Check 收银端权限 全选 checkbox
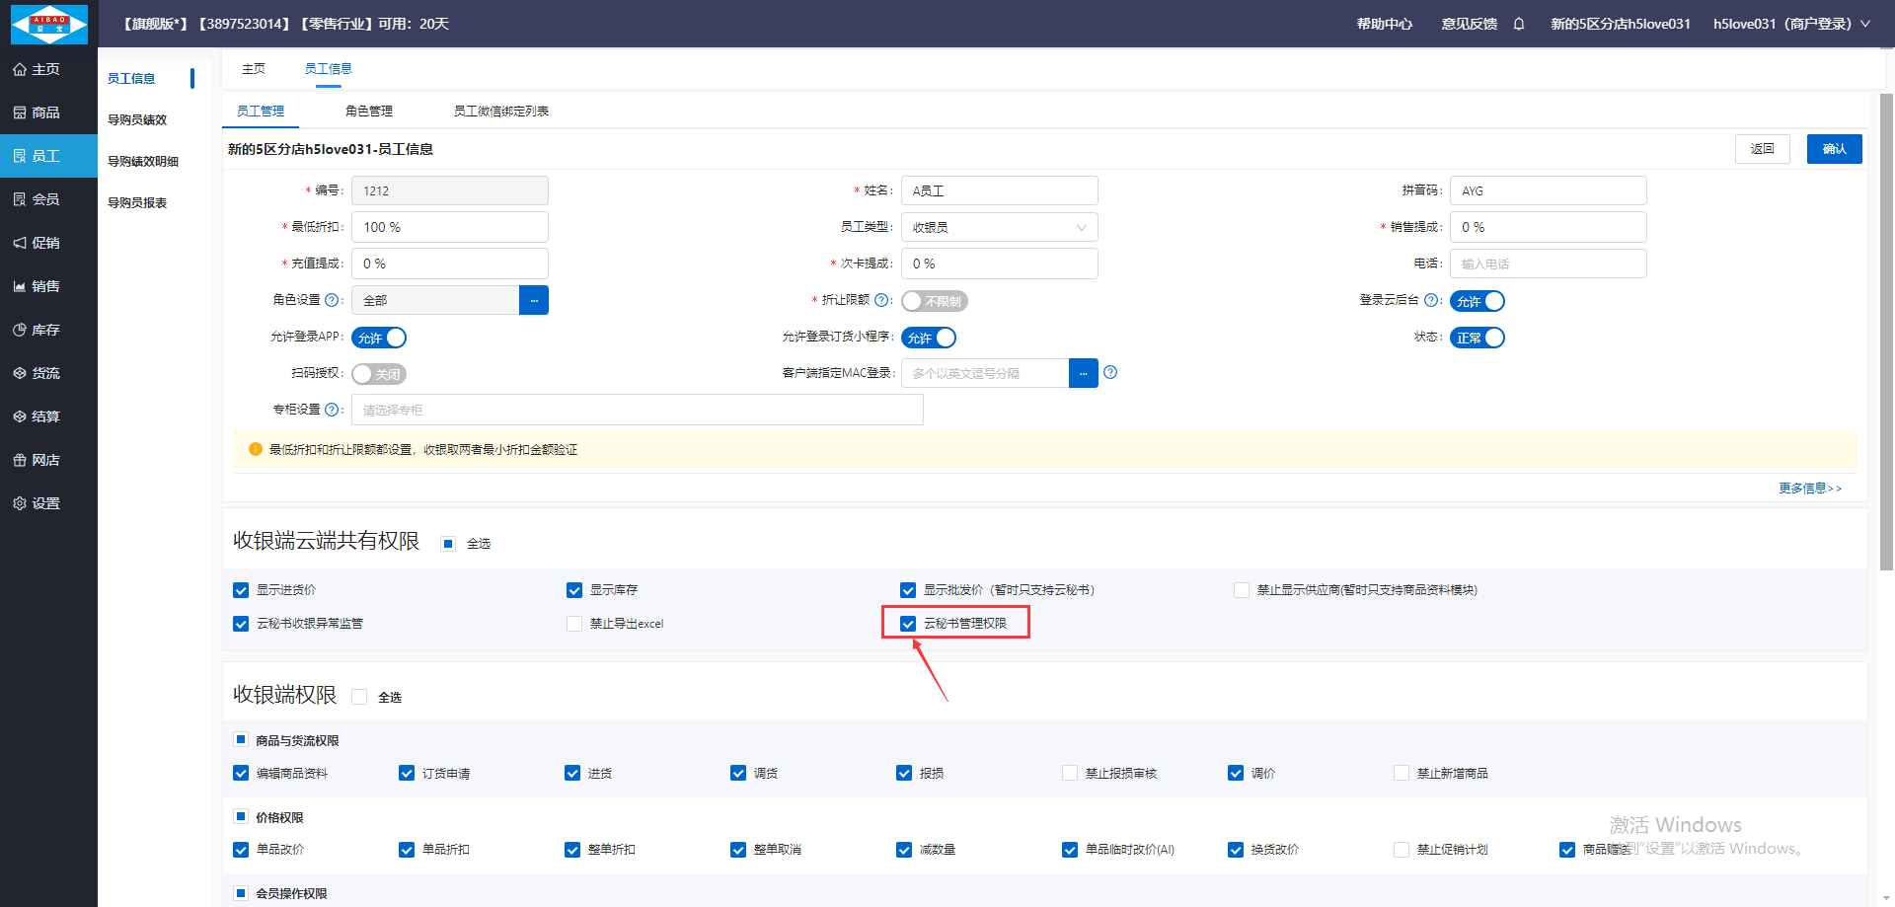The width and height of the screenshot is (1895, 907). tap(359, 697)
